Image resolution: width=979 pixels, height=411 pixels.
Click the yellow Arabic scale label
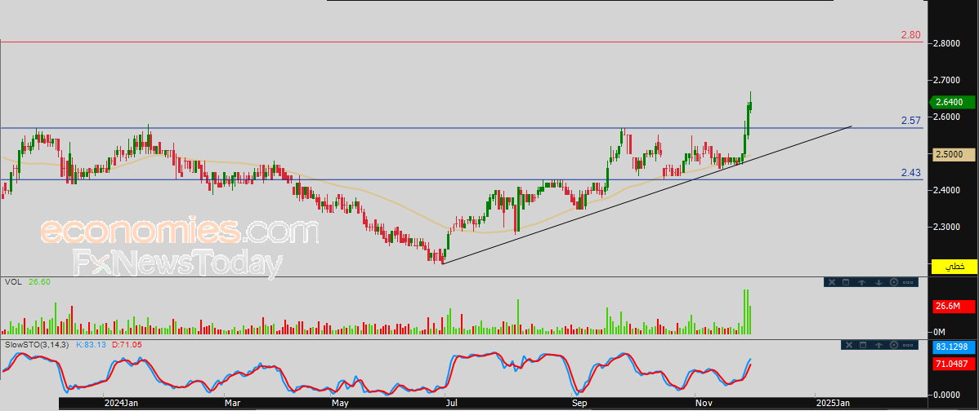(x=954, y=267)
